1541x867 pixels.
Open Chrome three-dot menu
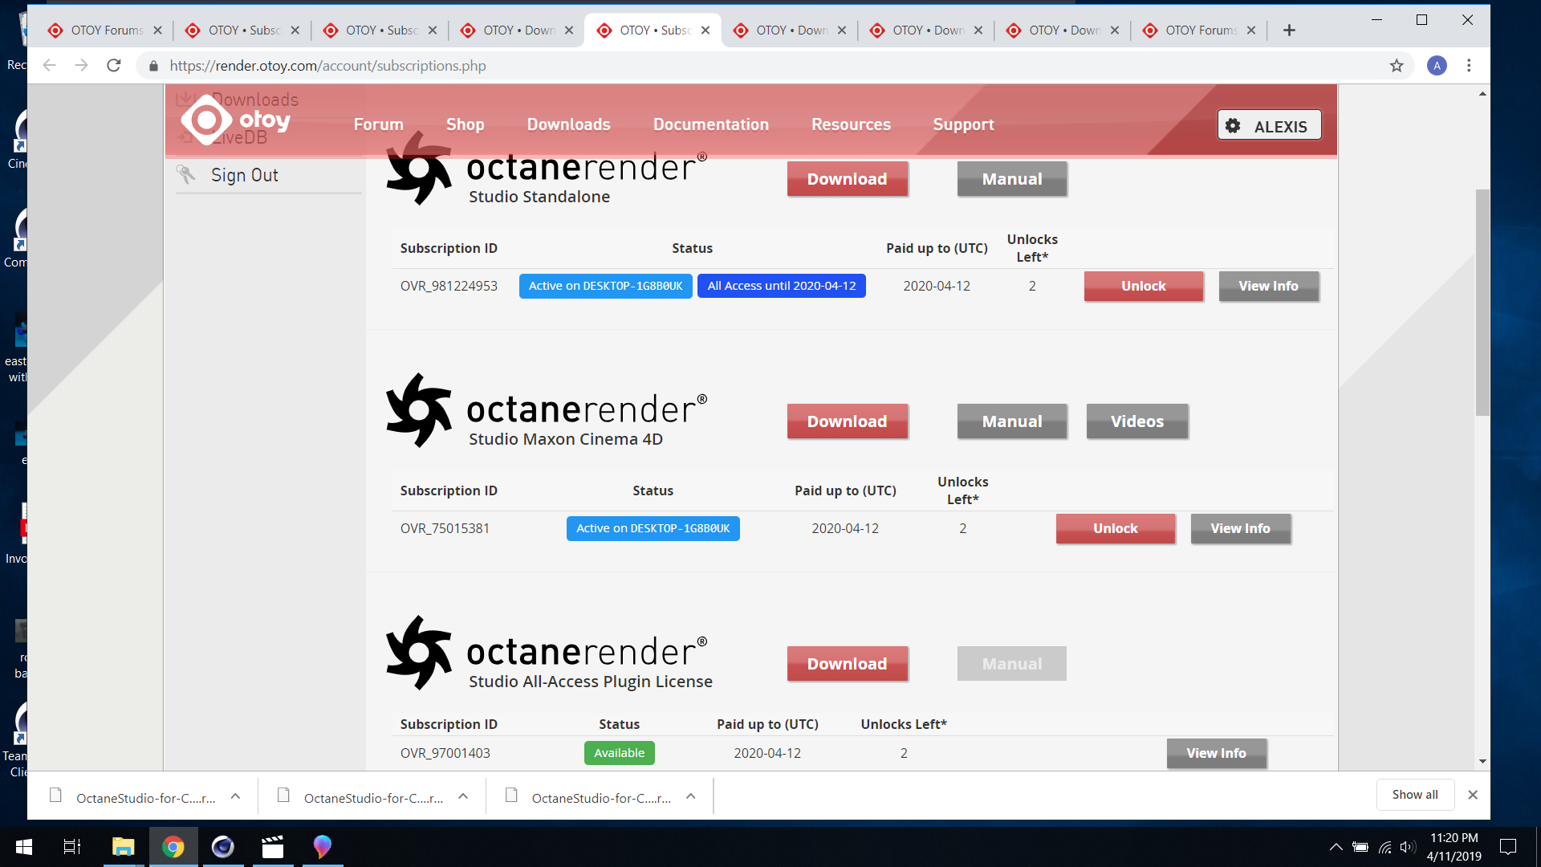point(1469,66)
